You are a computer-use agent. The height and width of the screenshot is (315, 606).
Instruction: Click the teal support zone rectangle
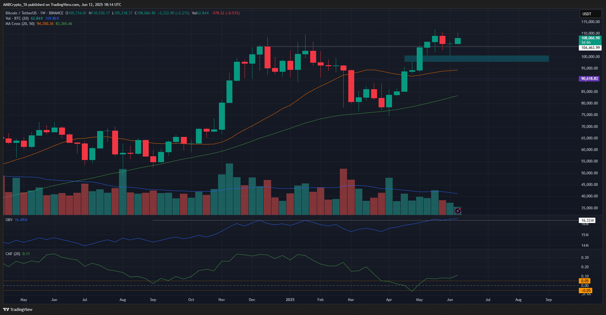[x=476, y=59]
